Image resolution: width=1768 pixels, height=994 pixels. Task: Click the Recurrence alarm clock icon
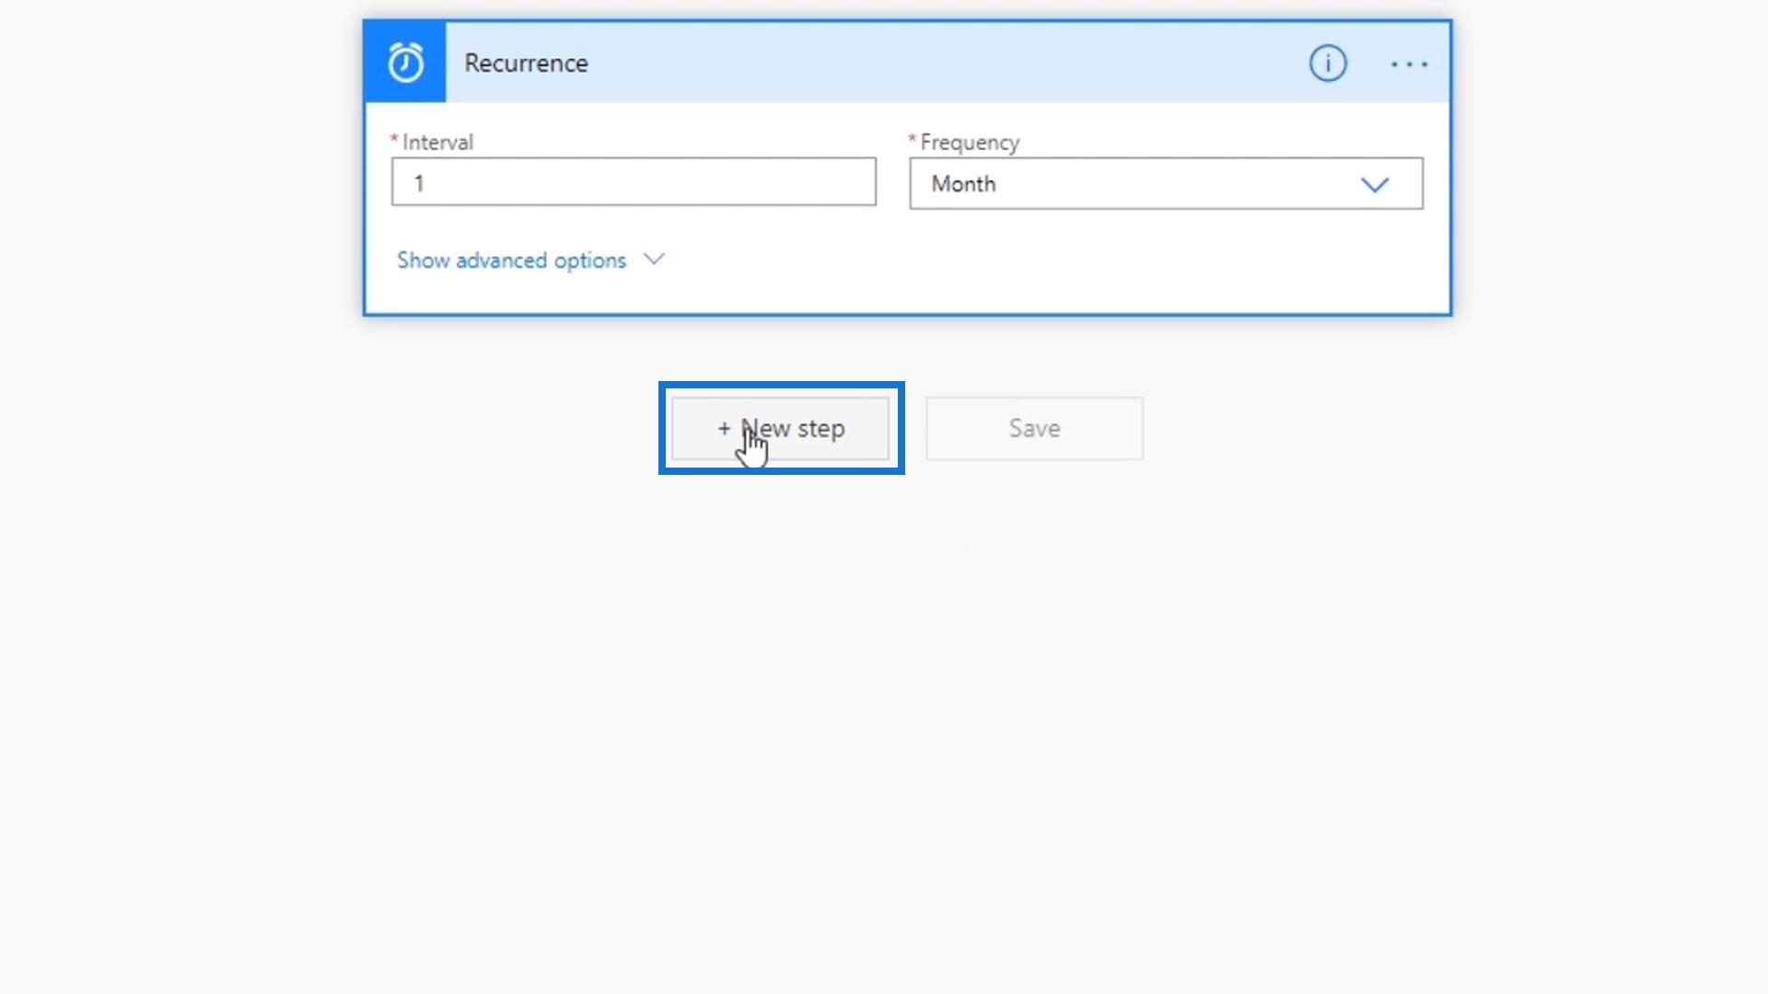point(405,63)
